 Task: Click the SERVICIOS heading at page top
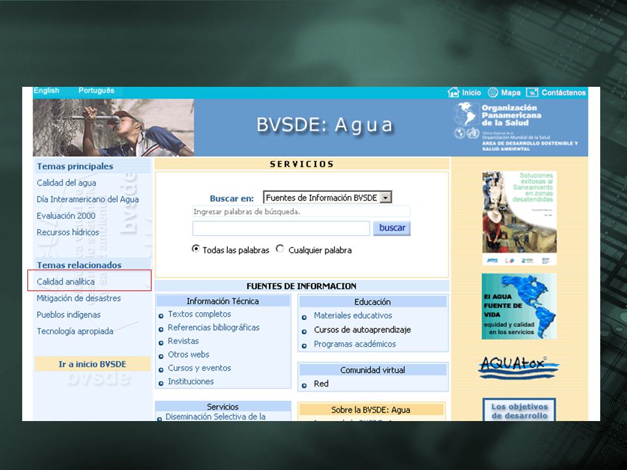pyautogui.click(x=302, y=164)
